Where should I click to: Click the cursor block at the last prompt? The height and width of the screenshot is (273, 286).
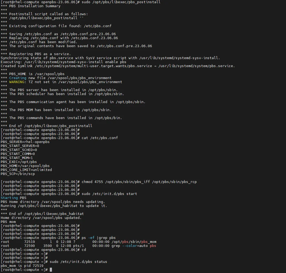(x=51, y=270)
